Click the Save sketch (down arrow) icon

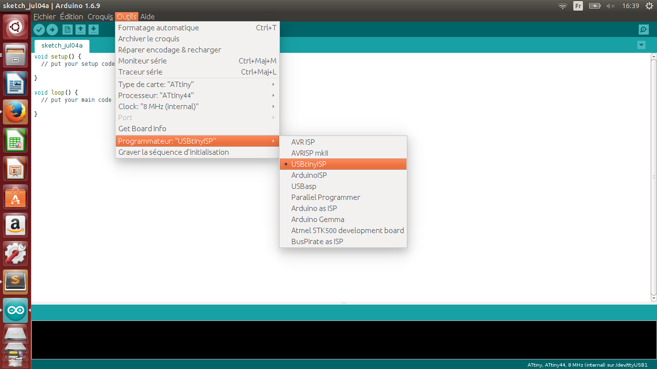(93, 30)
